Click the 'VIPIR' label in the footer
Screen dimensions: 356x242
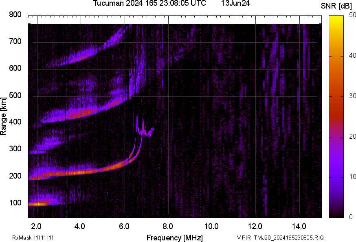coord(244,238)
